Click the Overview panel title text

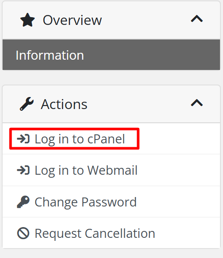[72, 20]
